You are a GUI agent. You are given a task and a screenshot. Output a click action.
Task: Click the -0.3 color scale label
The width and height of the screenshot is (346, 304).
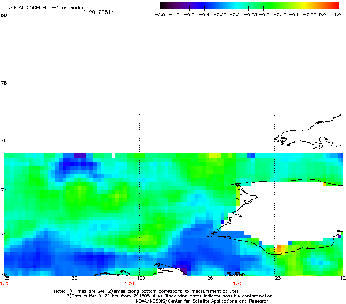pos(234,15)
